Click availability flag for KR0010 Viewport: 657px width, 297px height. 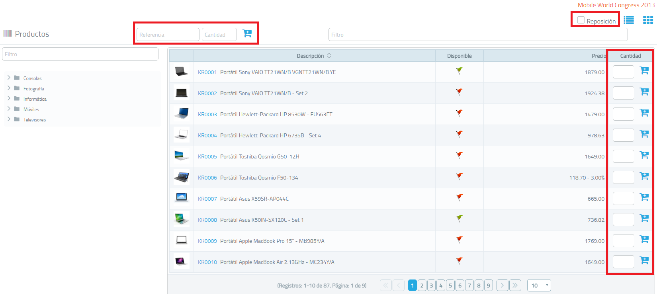click(x=460, y=261)
